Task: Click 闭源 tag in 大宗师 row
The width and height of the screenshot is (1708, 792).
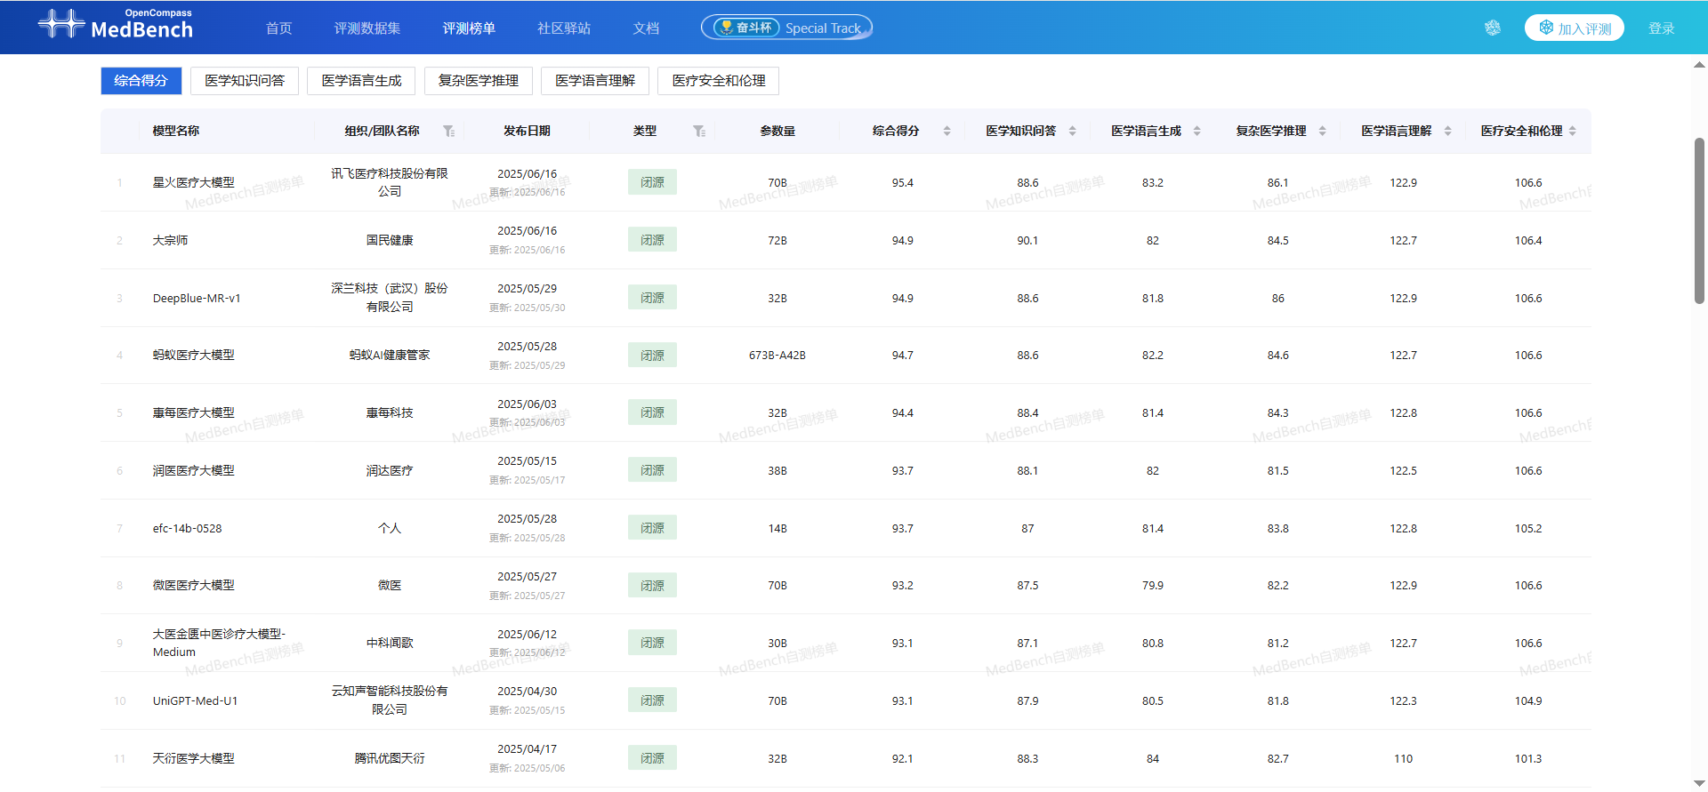Action: pyautogui.click(x=652, y=240)
